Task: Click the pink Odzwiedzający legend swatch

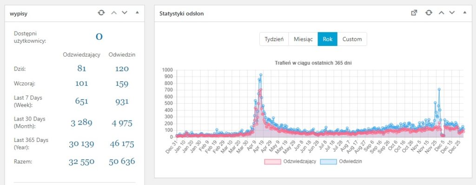Action: 272,162
